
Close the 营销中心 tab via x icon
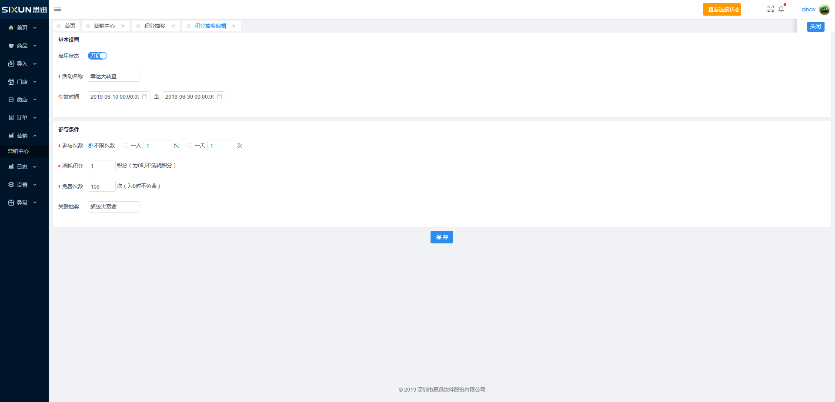point(123,26)
